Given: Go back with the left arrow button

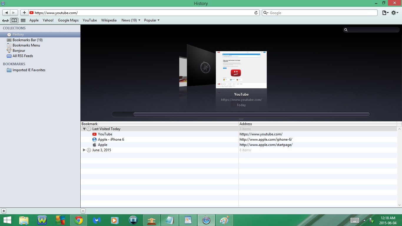Looking at the screenshot, I should click(6, 13).
